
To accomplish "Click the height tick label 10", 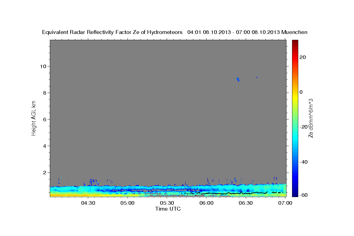I will (43, 66).
